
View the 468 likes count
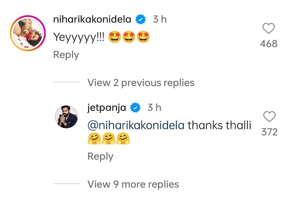click(x=269, y=44)
